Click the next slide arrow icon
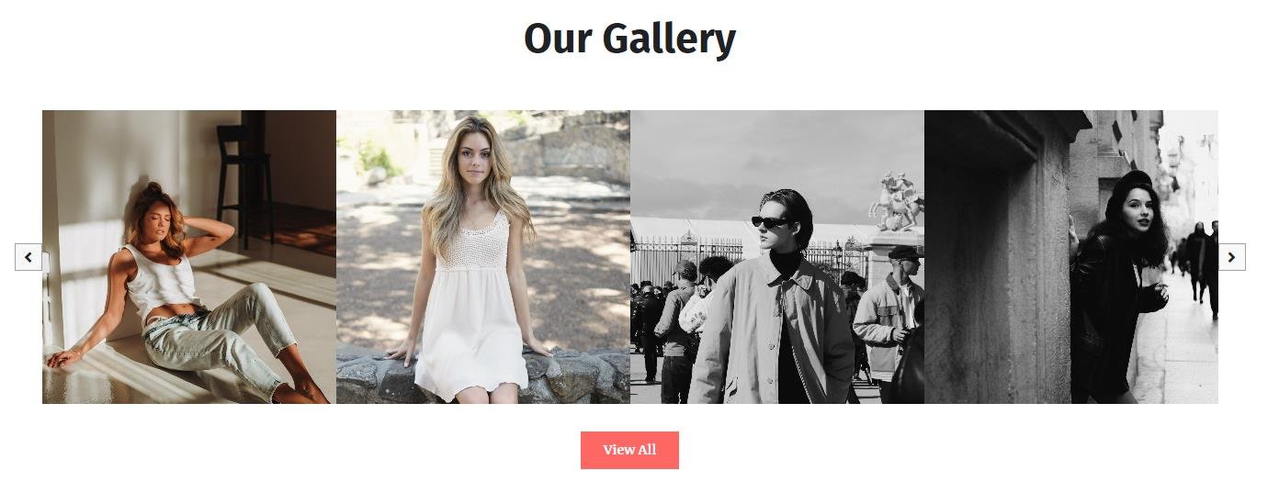 [x=1231, y=257]
